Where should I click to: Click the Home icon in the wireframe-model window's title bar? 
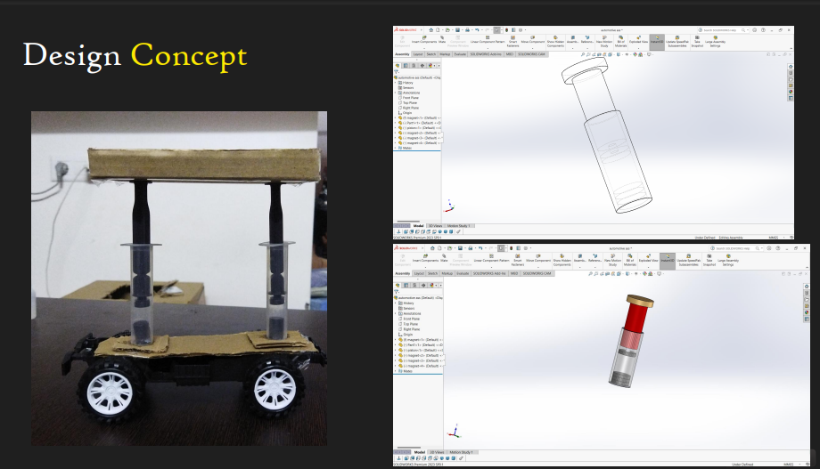[x=430, y=29]
